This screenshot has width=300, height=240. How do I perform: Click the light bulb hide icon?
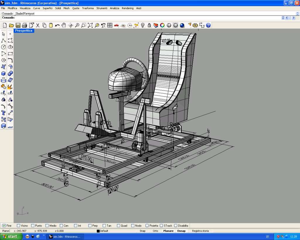143,25
